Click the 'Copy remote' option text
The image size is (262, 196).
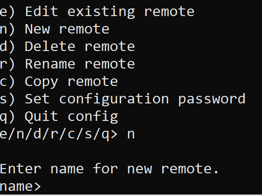coord(71,82)
